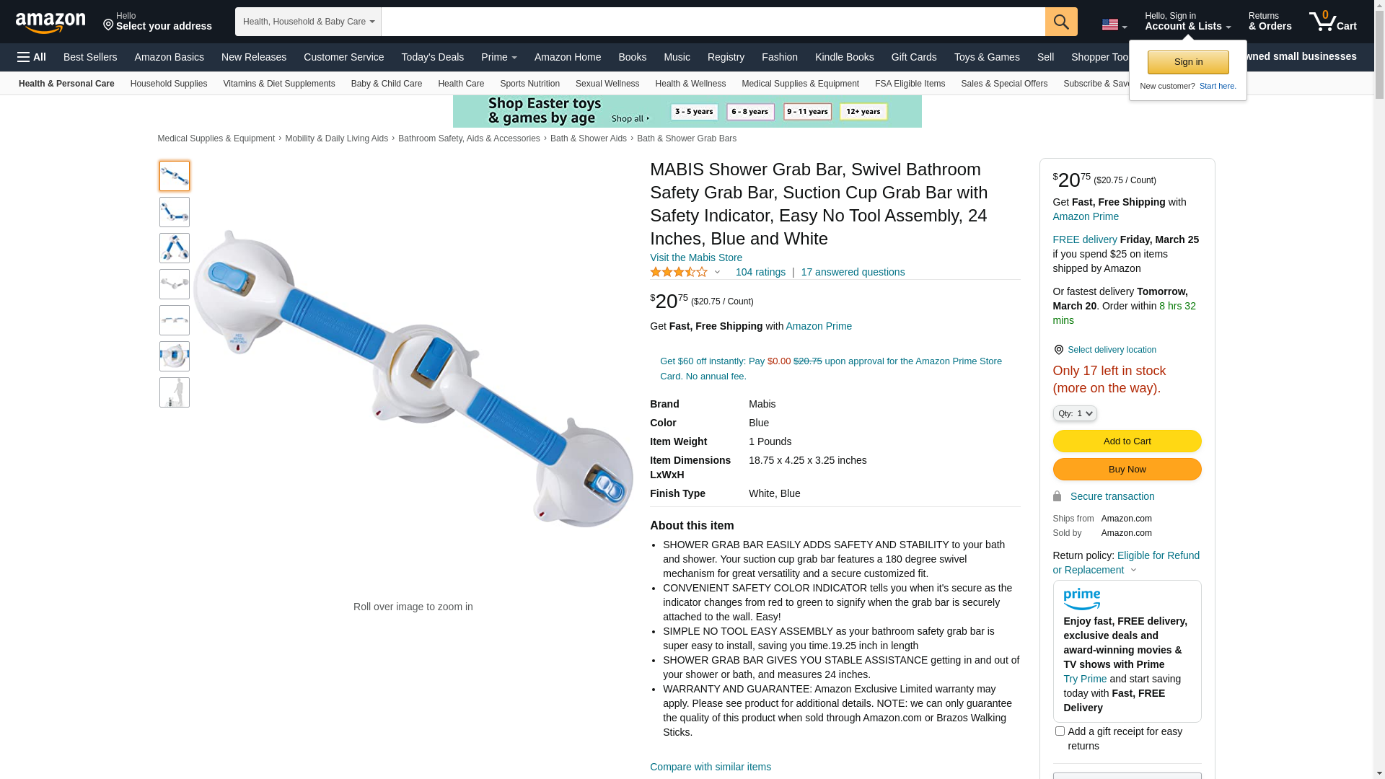
Task: Click the Add to Cart button
Action: point(1127,441)
